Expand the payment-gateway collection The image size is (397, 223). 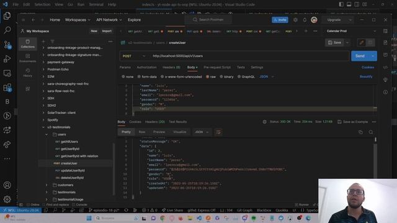43,62
